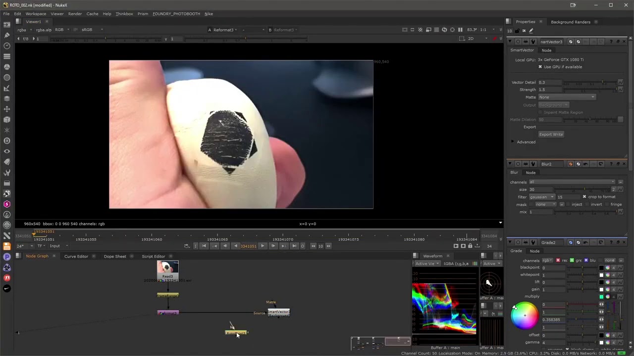Open the Particles nodes icon

7,130
